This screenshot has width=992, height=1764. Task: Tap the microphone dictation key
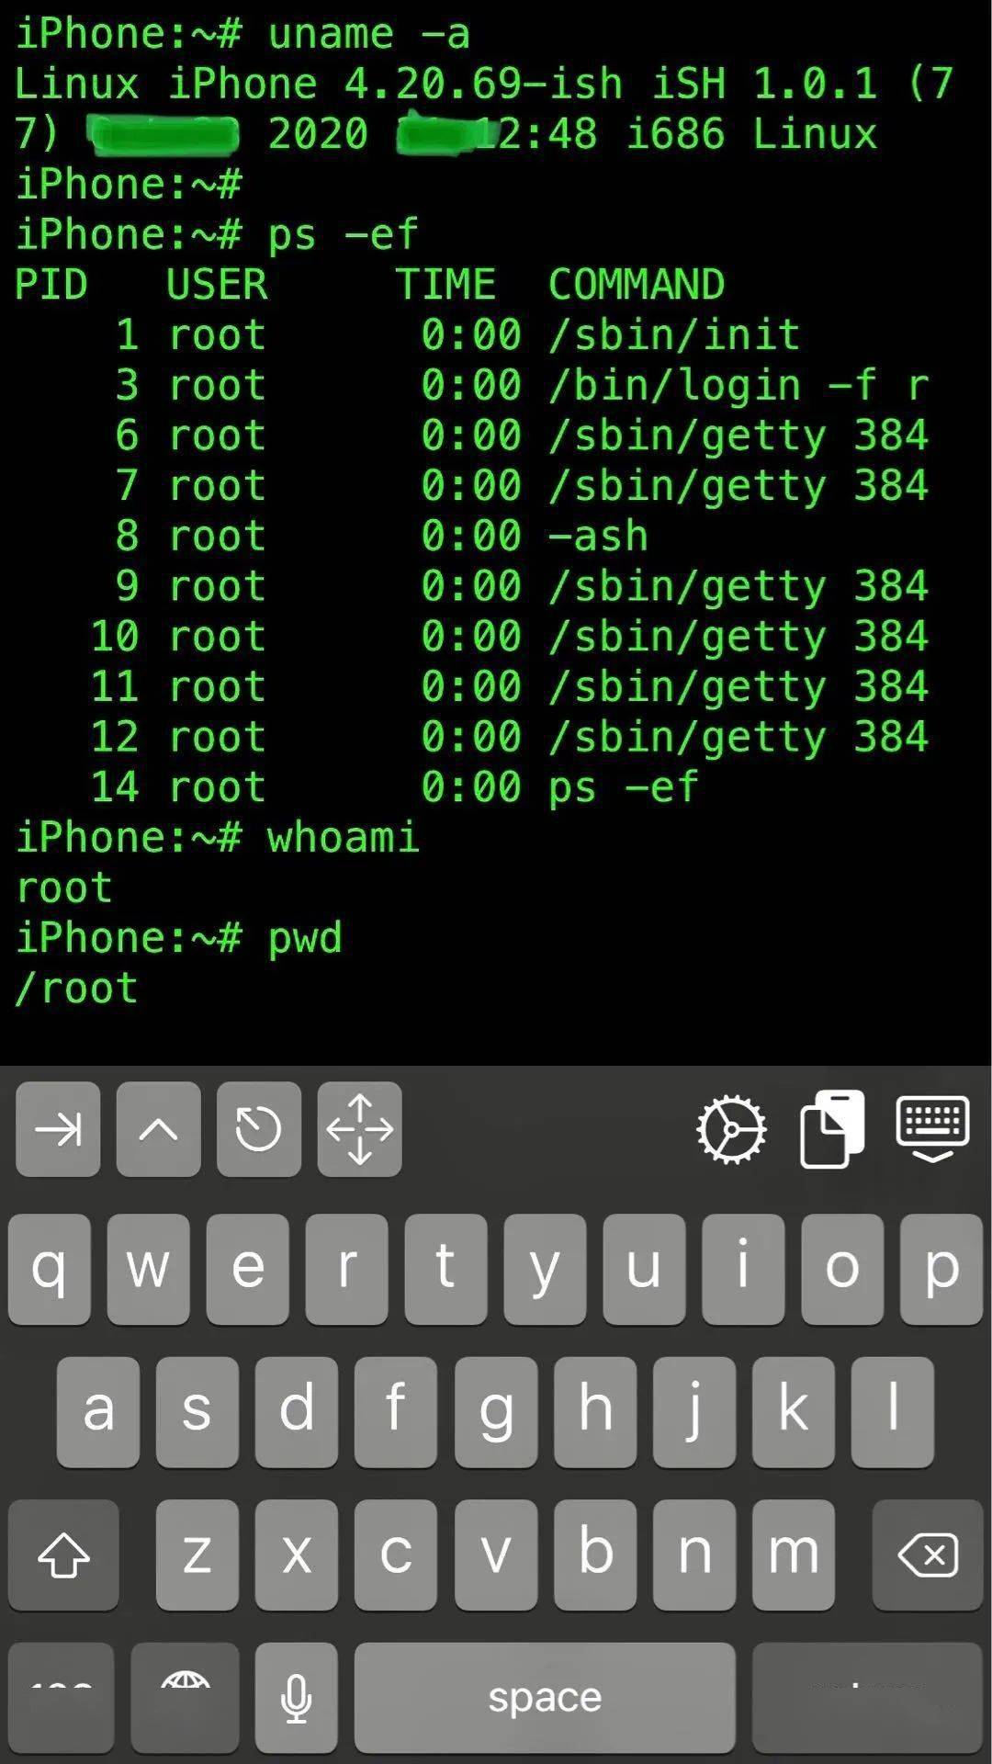point(296,1698)
